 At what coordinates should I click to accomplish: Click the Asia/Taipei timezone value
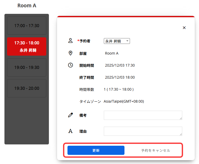(124, 101)
